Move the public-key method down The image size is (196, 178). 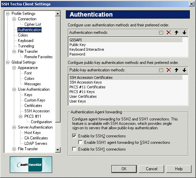point(184,70)
